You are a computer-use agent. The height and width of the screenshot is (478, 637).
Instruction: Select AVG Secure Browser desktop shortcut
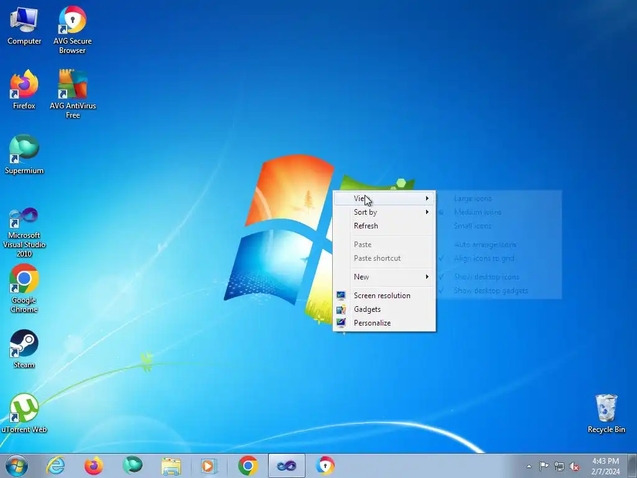[72, 30]
